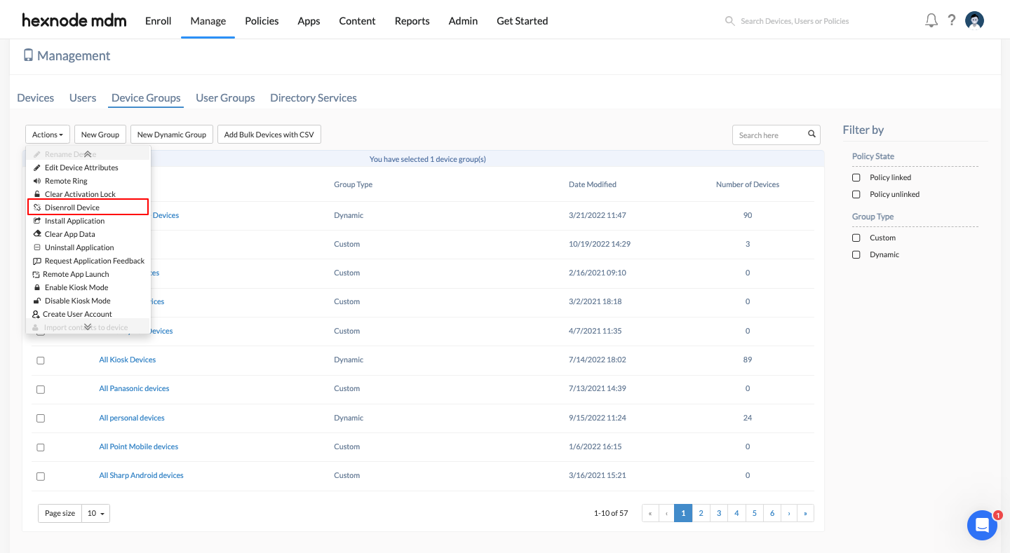The height and width of the screenshot is (553, 1010).
Task: Focus the Search Devices, Users or Policies field
Action: pos(795,21)
